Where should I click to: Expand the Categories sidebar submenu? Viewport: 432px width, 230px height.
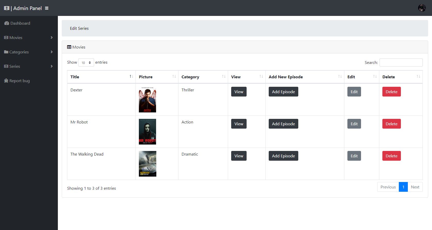coord(51,52)
